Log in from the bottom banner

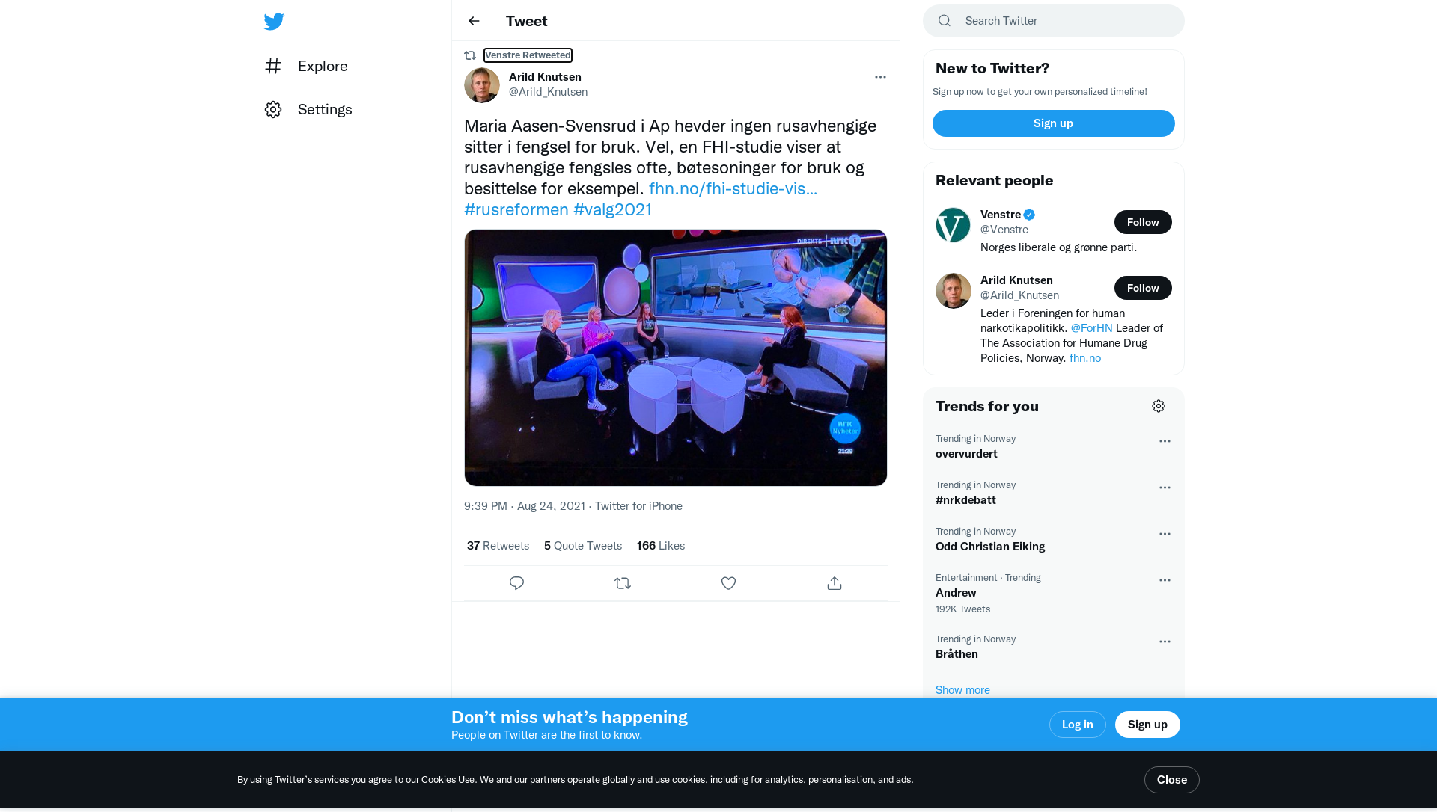[x=1078, y=725]
